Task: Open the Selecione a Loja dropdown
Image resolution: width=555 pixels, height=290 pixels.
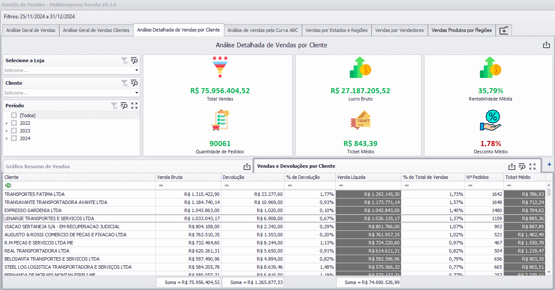Action: click(x=137, y=70)
